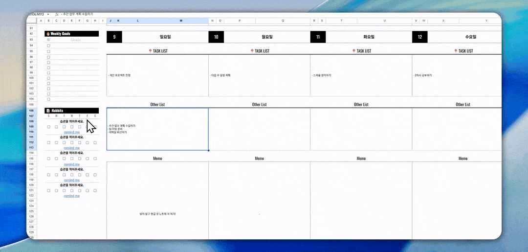Open the remind me link in row 119
The image size is (528, 252).
click(72, 180)
